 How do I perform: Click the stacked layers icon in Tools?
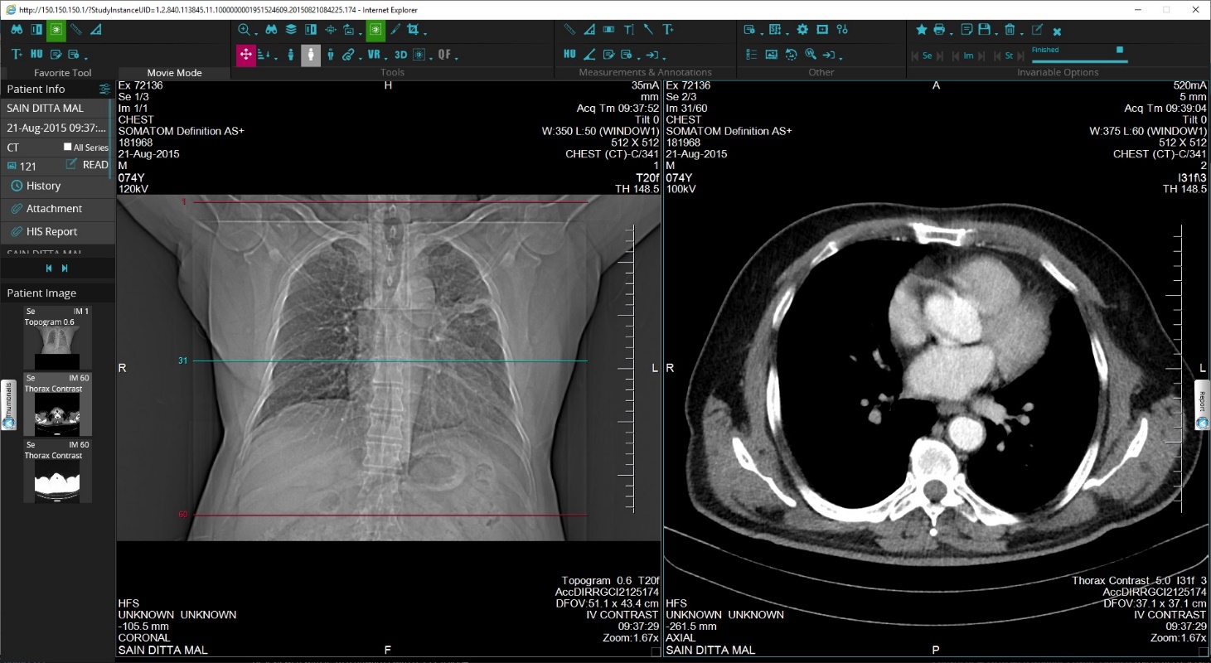[291, 29]
